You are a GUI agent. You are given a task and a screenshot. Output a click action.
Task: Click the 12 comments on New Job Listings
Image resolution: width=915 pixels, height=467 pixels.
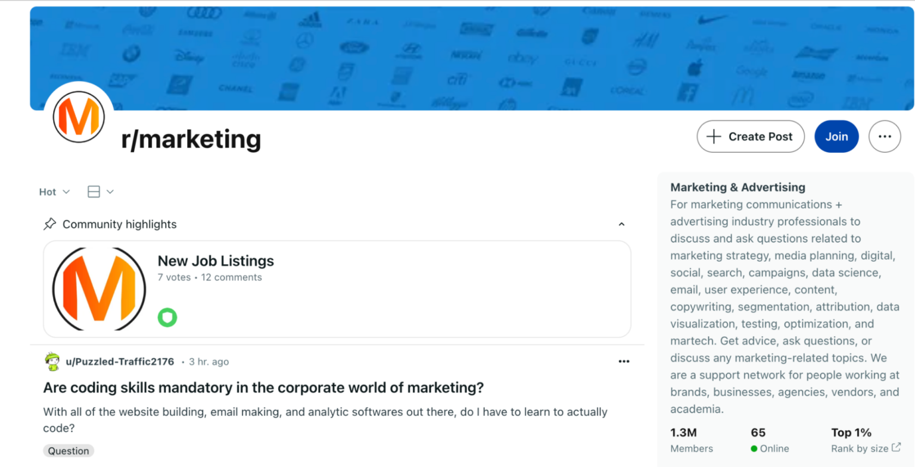[231, 277]
